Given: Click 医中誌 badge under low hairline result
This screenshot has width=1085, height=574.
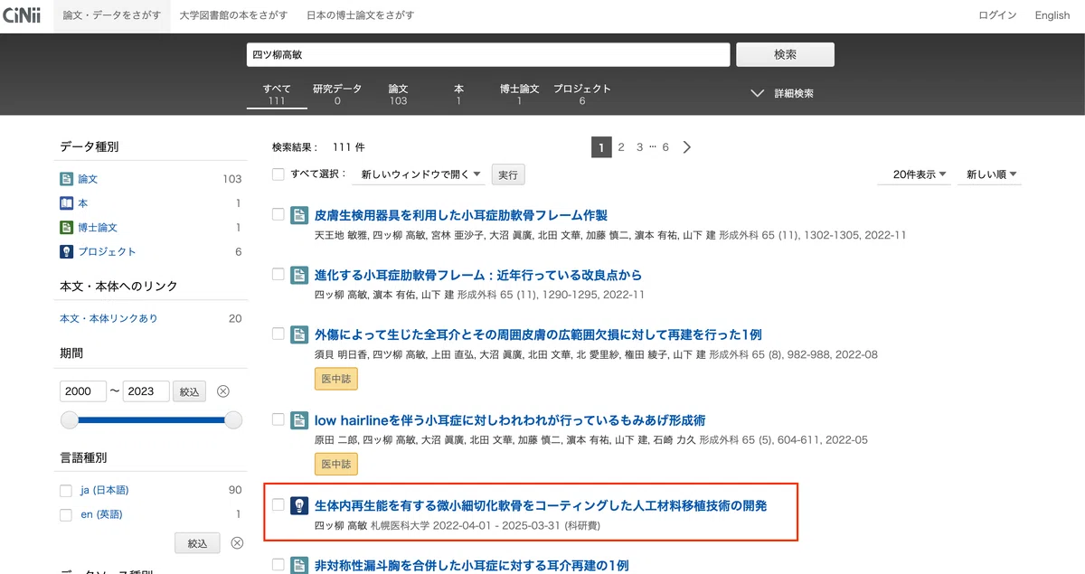Looking at the screenshot, I should [x=336, y=465].
